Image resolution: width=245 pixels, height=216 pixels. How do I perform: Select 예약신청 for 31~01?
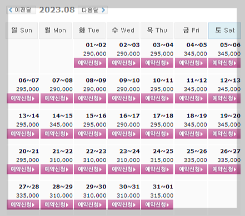point(157,205)
